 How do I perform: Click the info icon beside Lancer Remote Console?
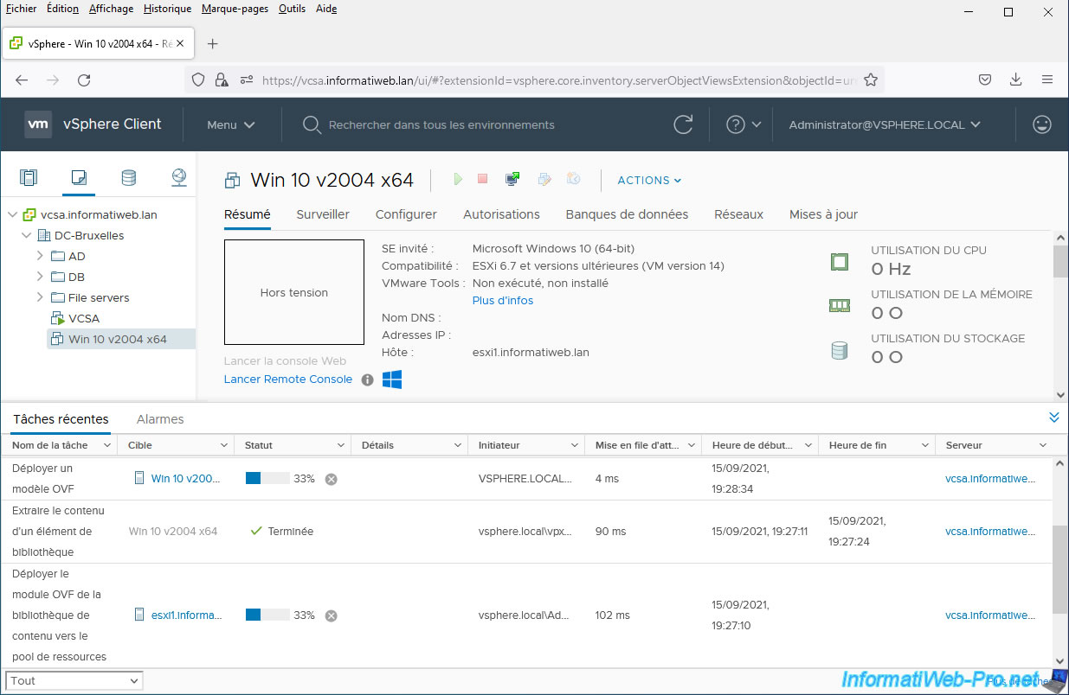pyautogui.click(x=367, y=379)
